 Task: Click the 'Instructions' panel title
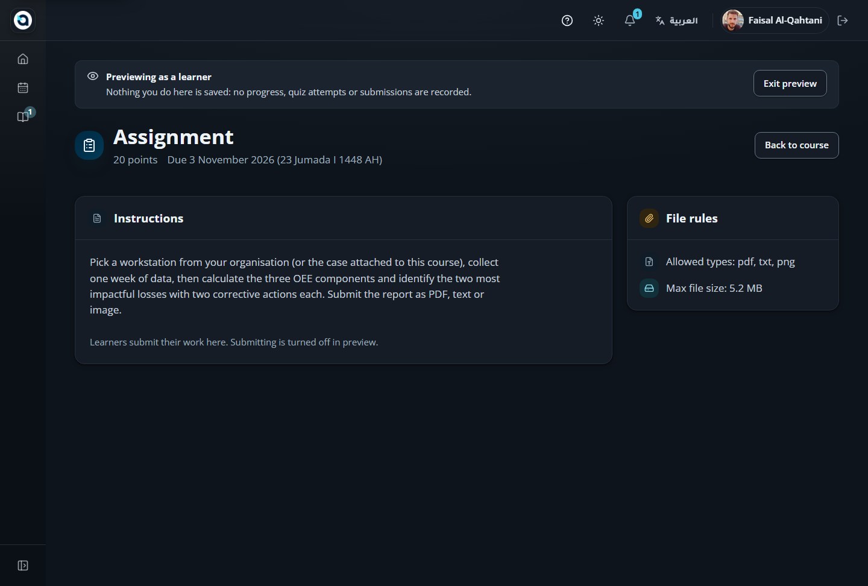coord(148,218)
